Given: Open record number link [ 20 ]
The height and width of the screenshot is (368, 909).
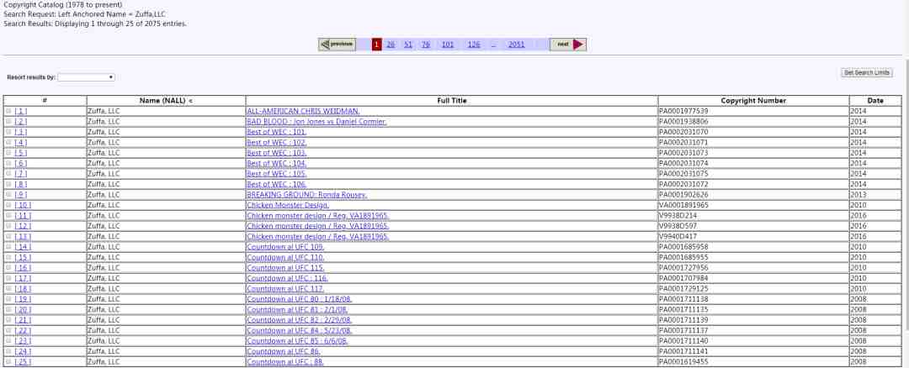Looking at the screenshot, I should point(23,309).
